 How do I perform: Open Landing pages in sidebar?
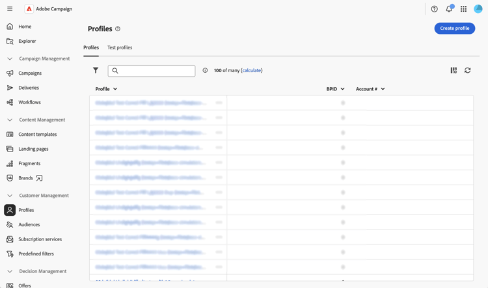pyautogui.click(x=33, y=149)
